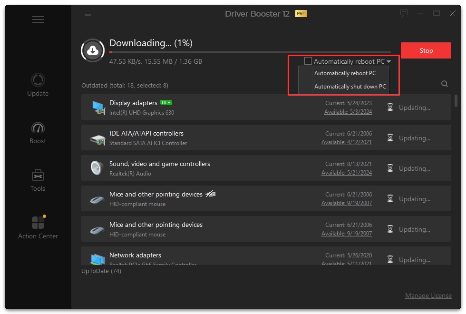
Task: Expand the UpToDate (74) section
Action: (x=101, y=271)
